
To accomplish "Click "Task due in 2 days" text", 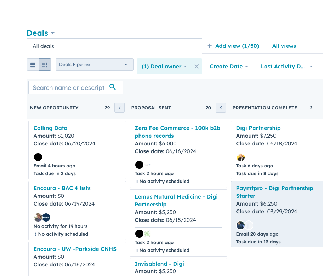I will [x=55, y=173].
